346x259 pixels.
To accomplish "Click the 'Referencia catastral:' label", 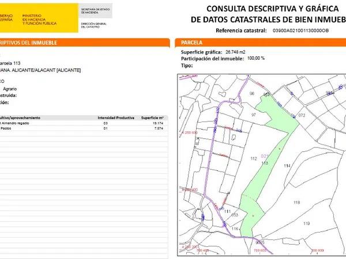I will pos(241,31).
